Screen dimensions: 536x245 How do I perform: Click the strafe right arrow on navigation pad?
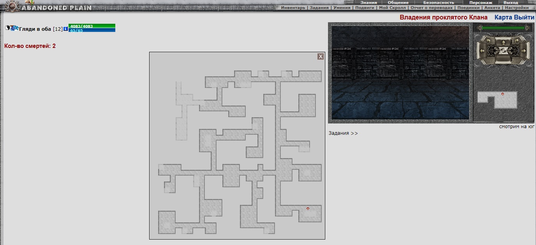524,51
